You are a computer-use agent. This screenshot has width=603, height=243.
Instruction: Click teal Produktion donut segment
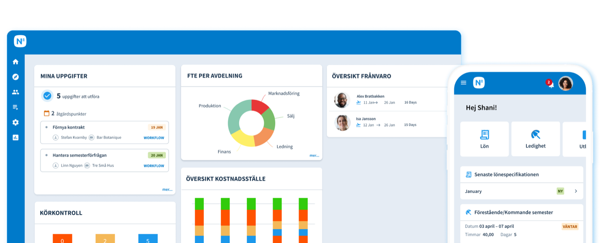click(238, 115)
